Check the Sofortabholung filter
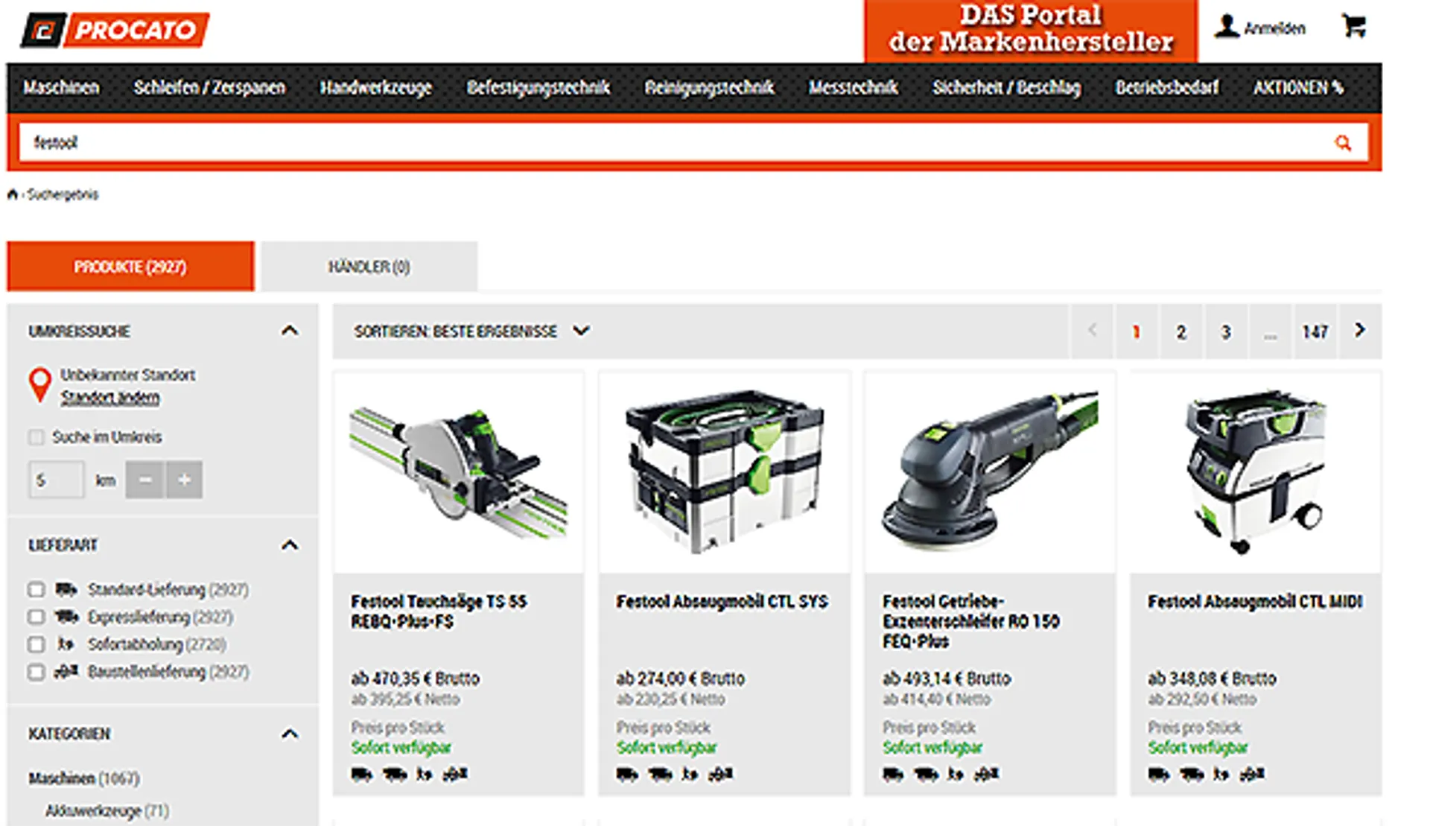Image resolution: width=1430 pixels, height=826 pixels. coord(36,644)
